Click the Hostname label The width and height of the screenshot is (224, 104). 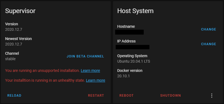126,26
